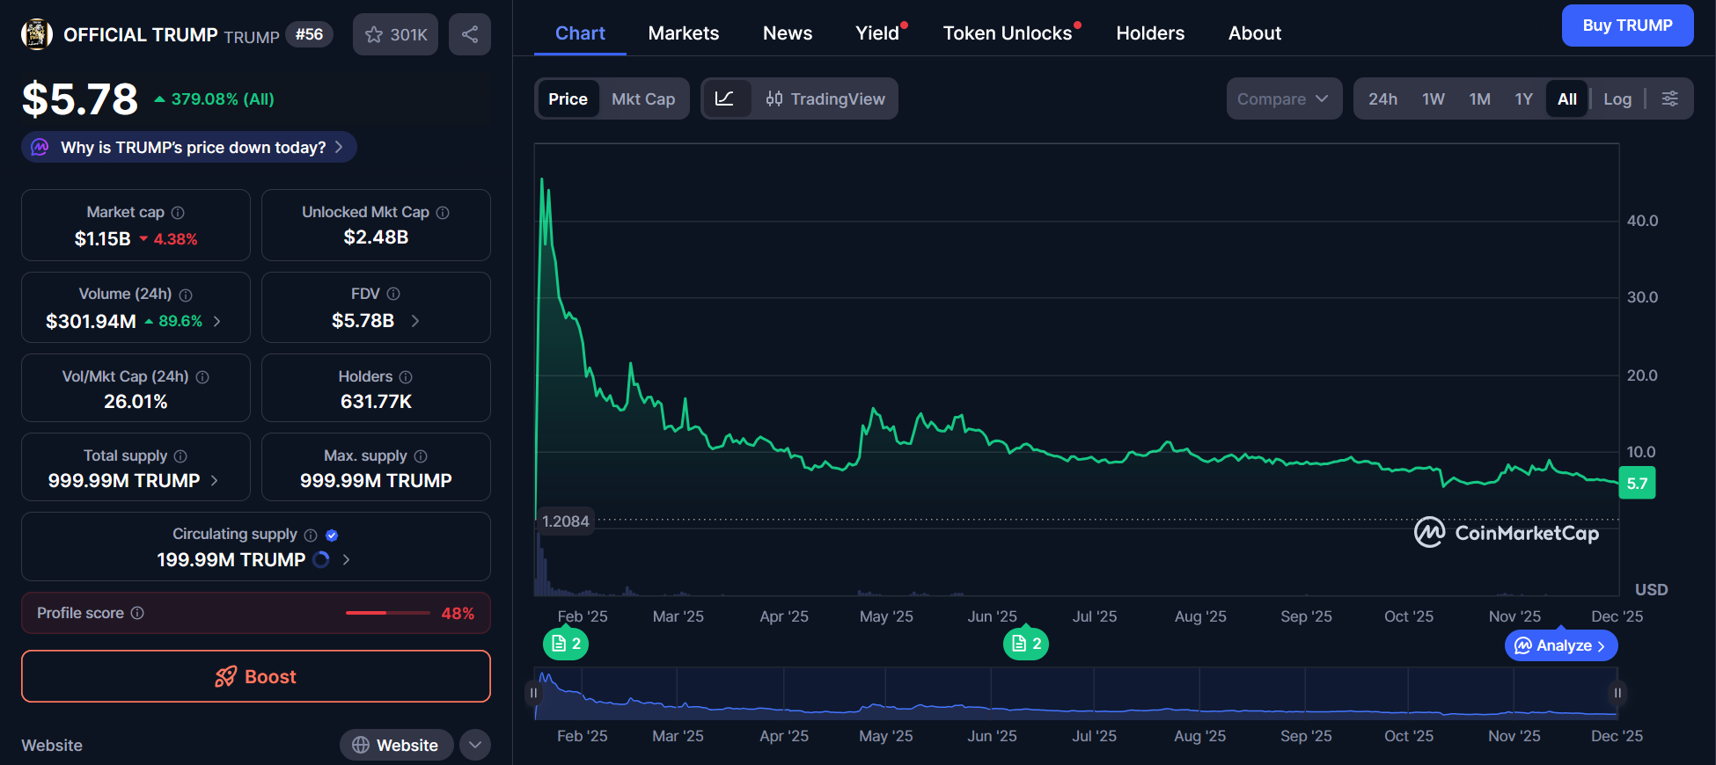The image size is (1716, 765).
Task: Show Volume (24h) info icon
Action: click(186, 295)
